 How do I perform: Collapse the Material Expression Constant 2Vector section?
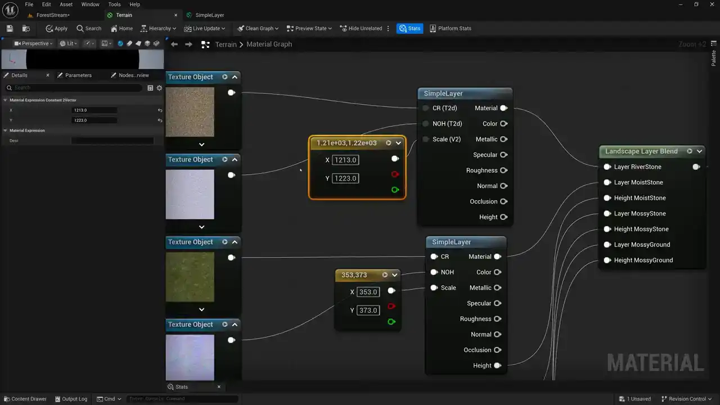tap(6, 100)
